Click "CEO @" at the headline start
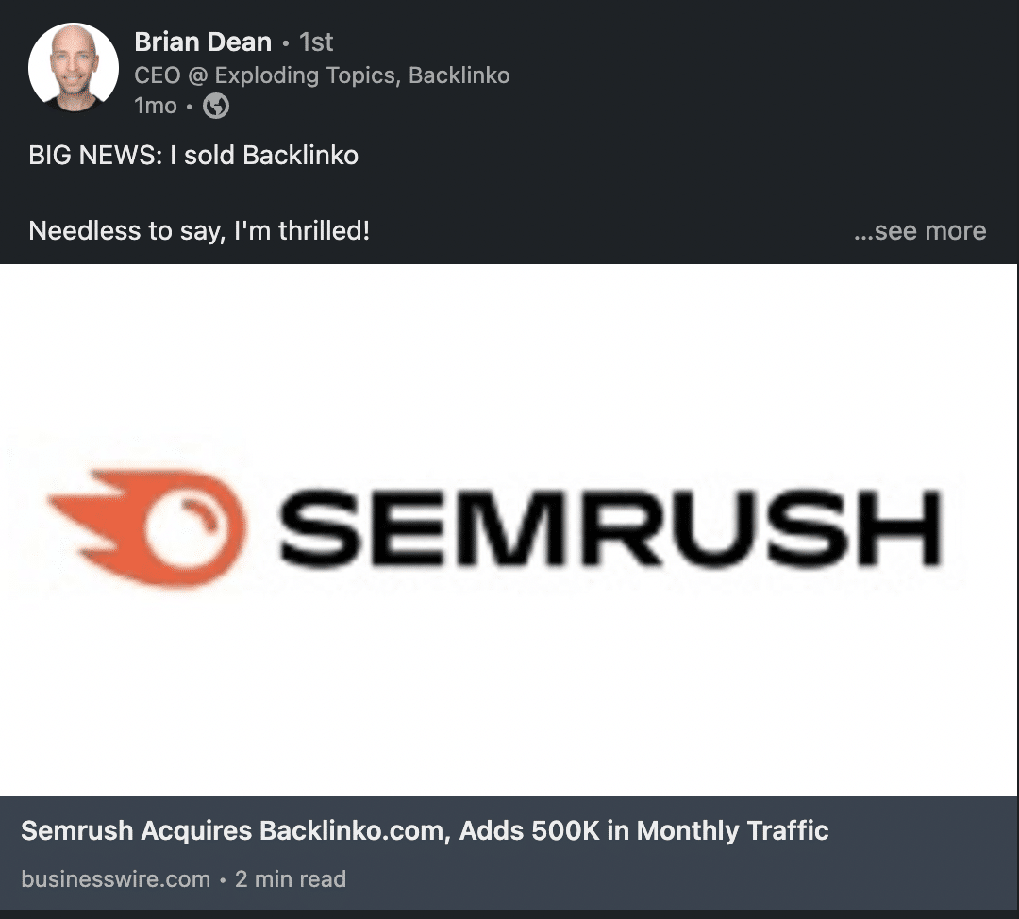This screenshot has width=1019, height=919. [x=171, y=75]
